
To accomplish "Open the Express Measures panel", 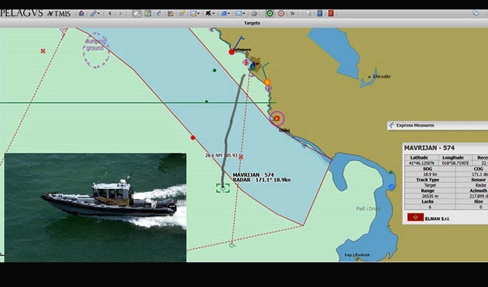I will [415, 125].
